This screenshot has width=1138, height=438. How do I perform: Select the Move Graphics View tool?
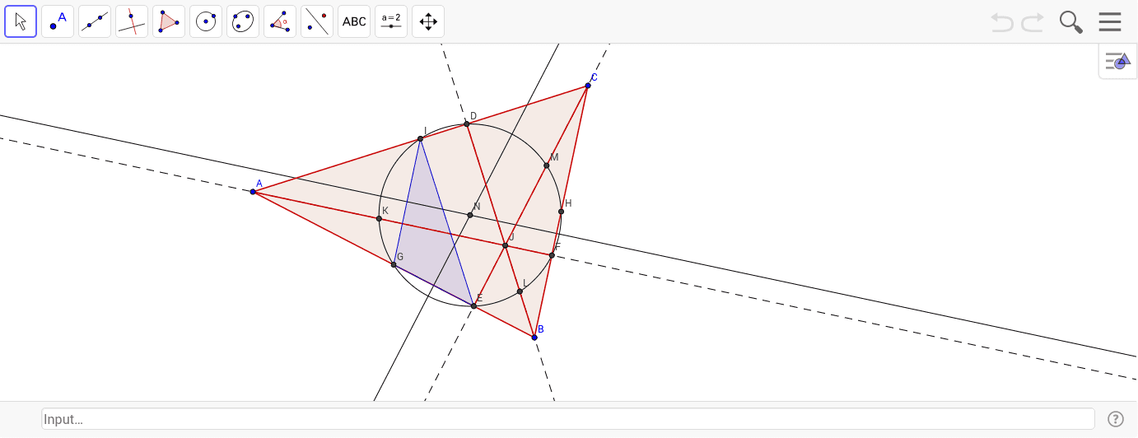pos(428,21)
